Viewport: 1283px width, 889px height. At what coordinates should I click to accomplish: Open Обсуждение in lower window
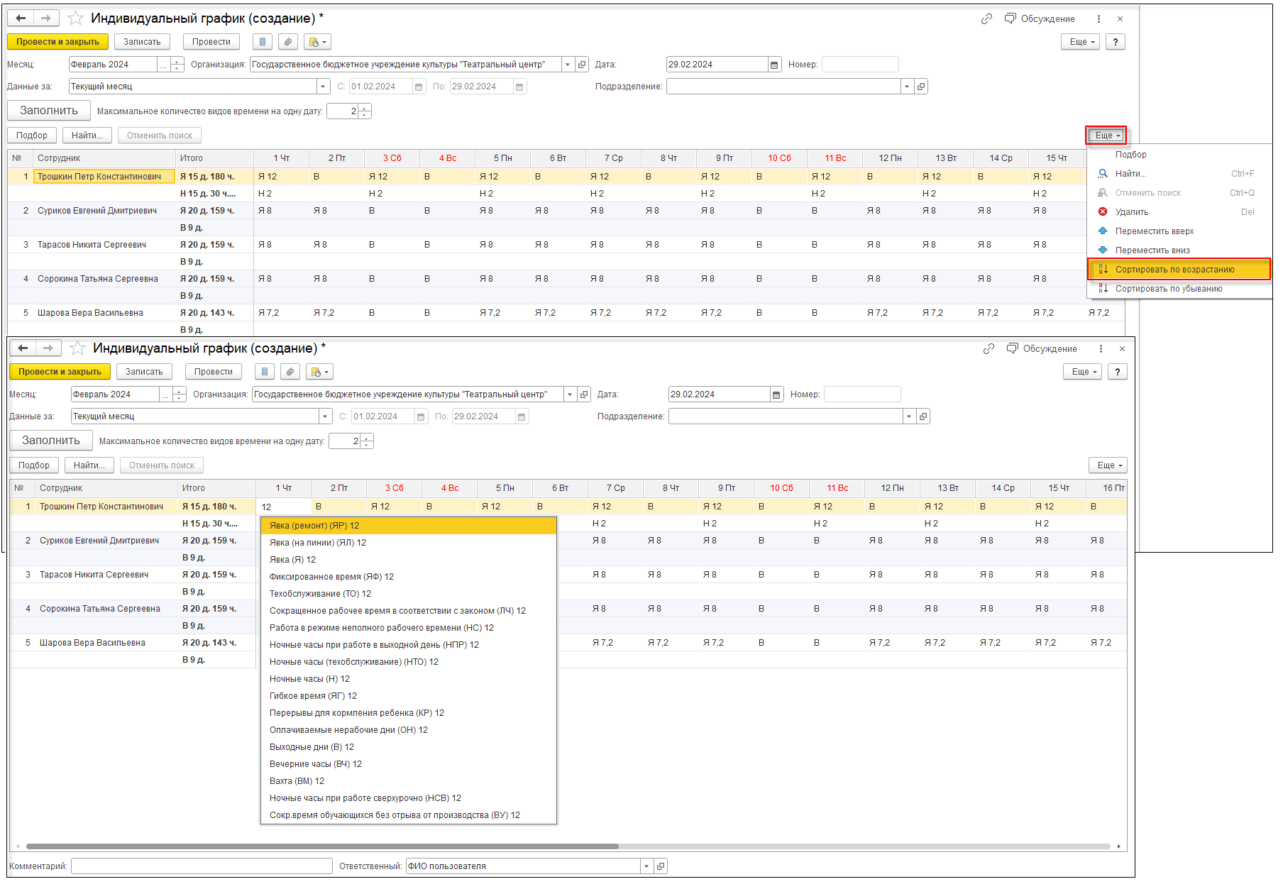[x=1042, y=349]
